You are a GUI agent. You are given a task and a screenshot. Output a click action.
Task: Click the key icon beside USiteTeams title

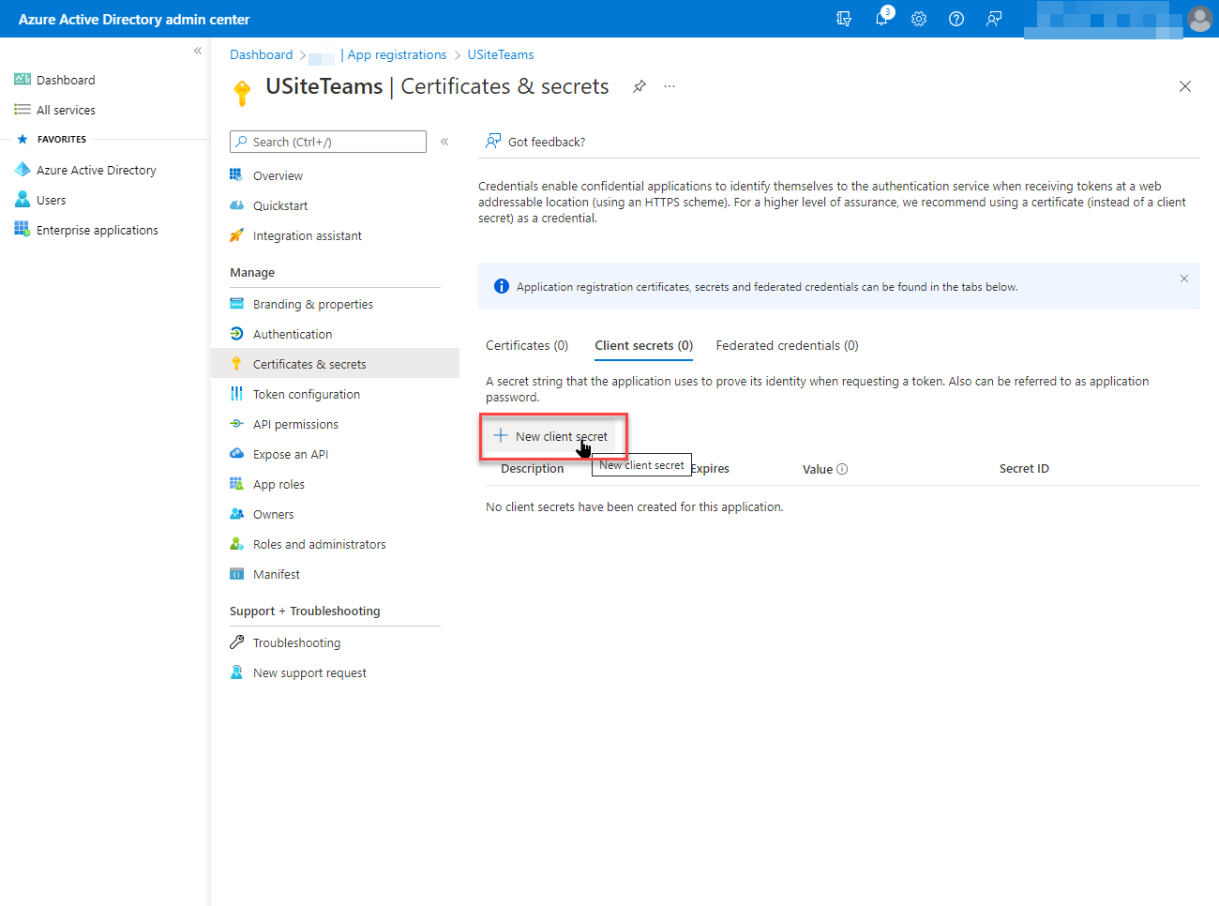[242, 92]
